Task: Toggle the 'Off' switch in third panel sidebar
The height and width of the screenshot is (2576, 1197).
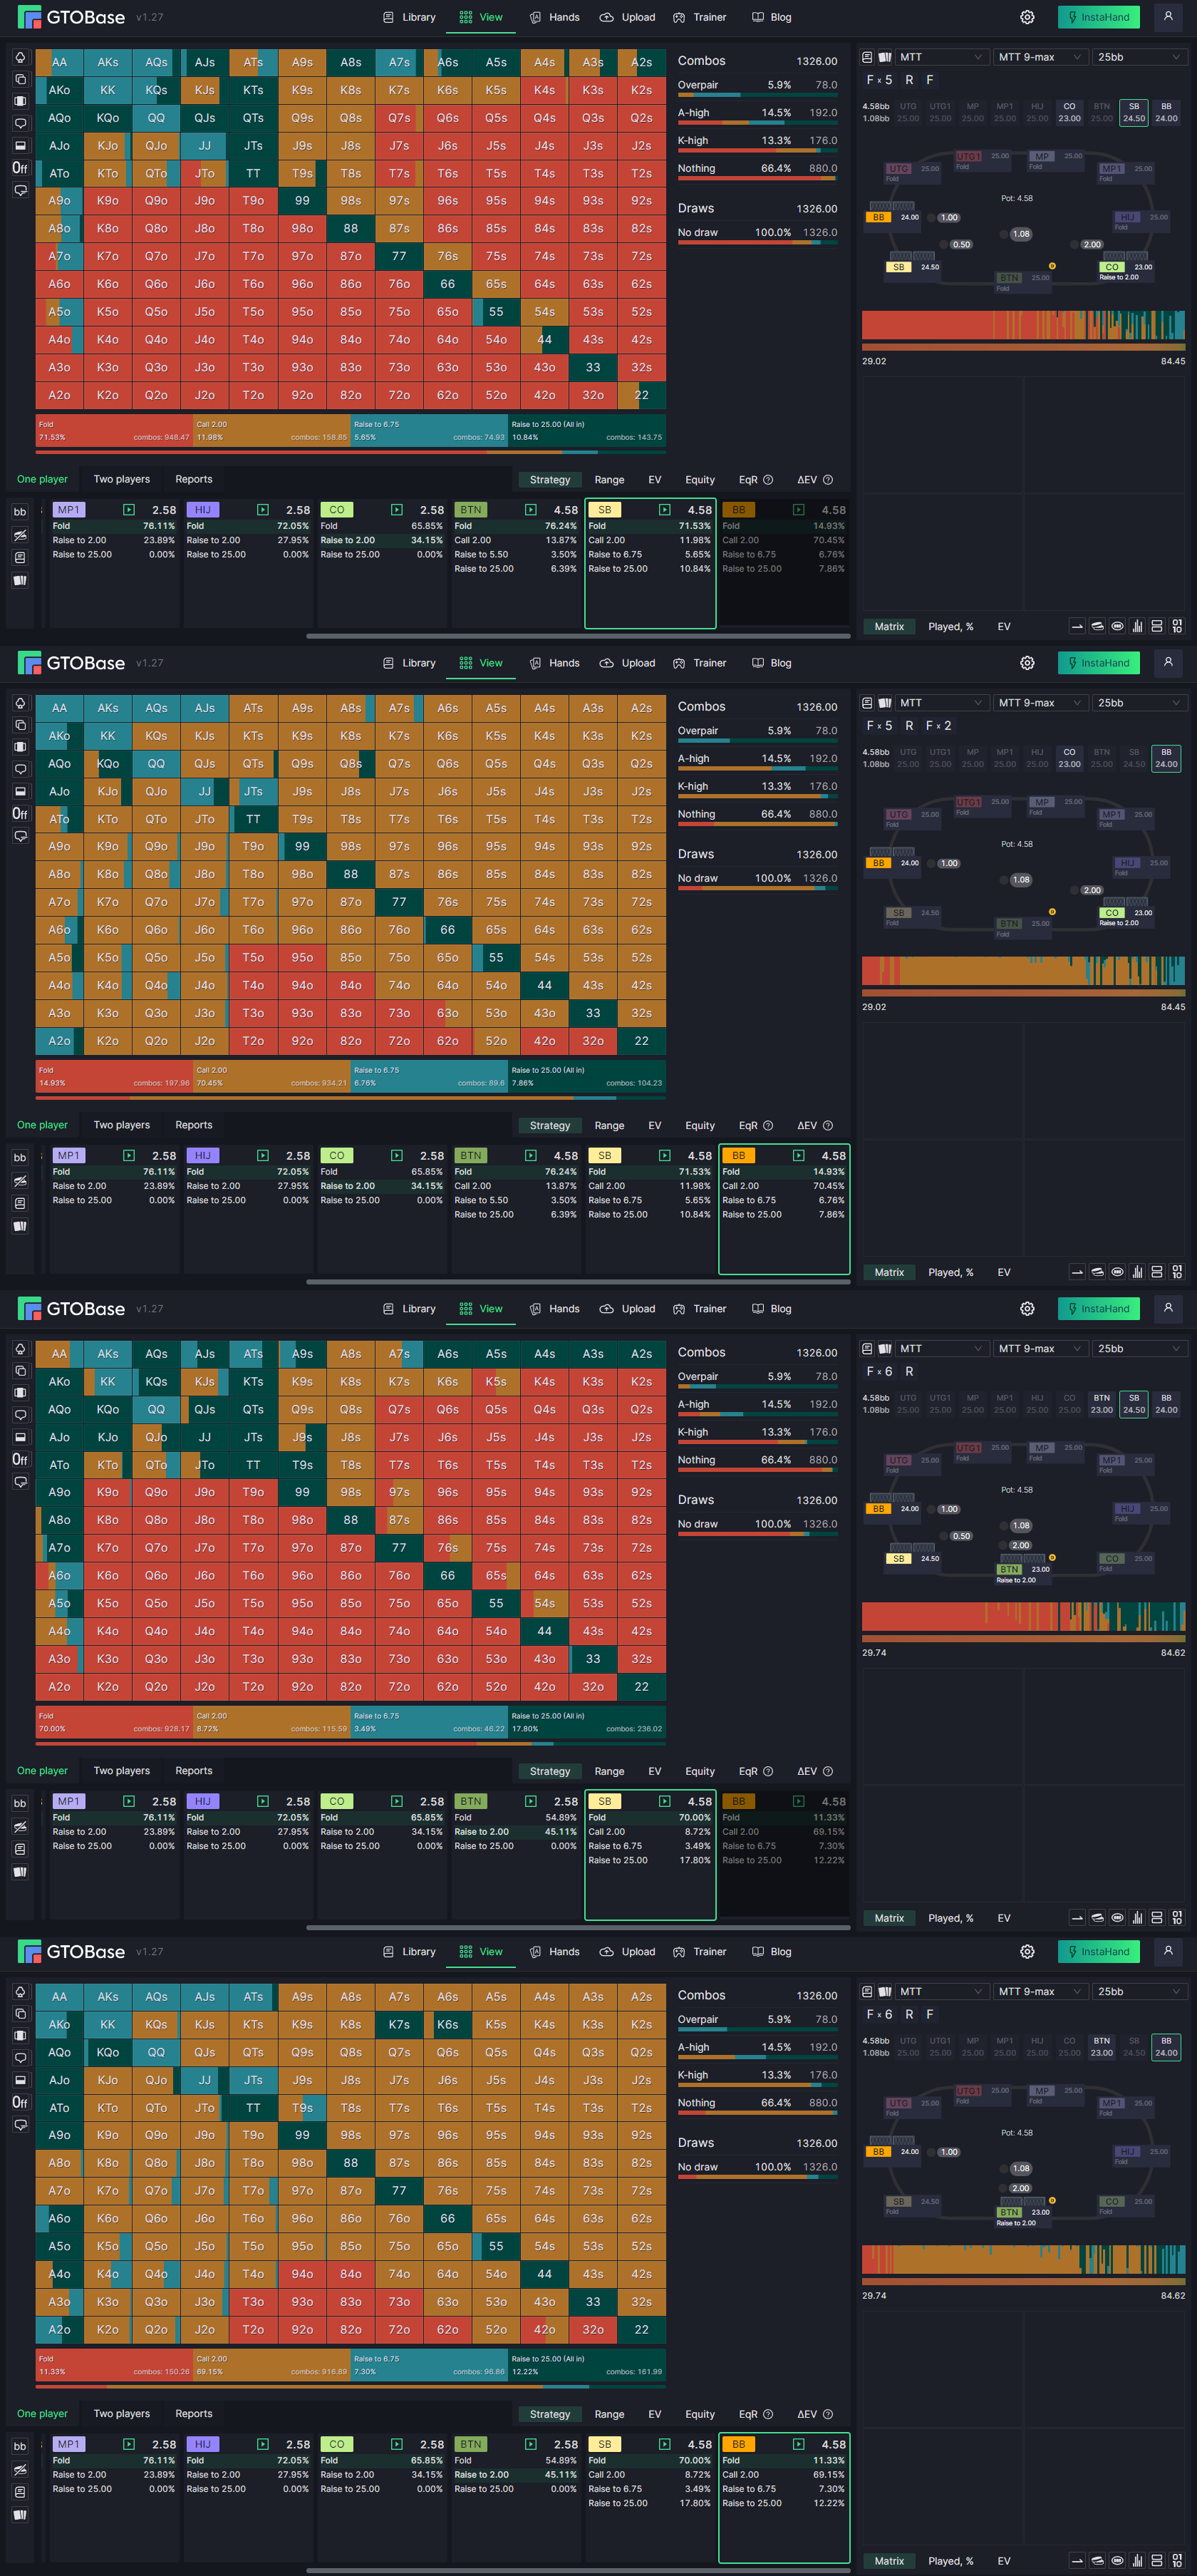Action: pos(20,1460)
